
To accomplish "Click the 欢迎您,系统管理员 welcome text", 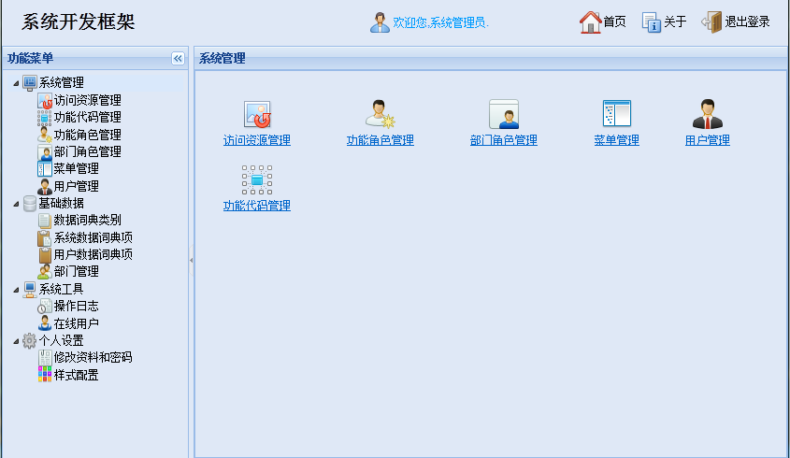I will click(x=441, y=22).
